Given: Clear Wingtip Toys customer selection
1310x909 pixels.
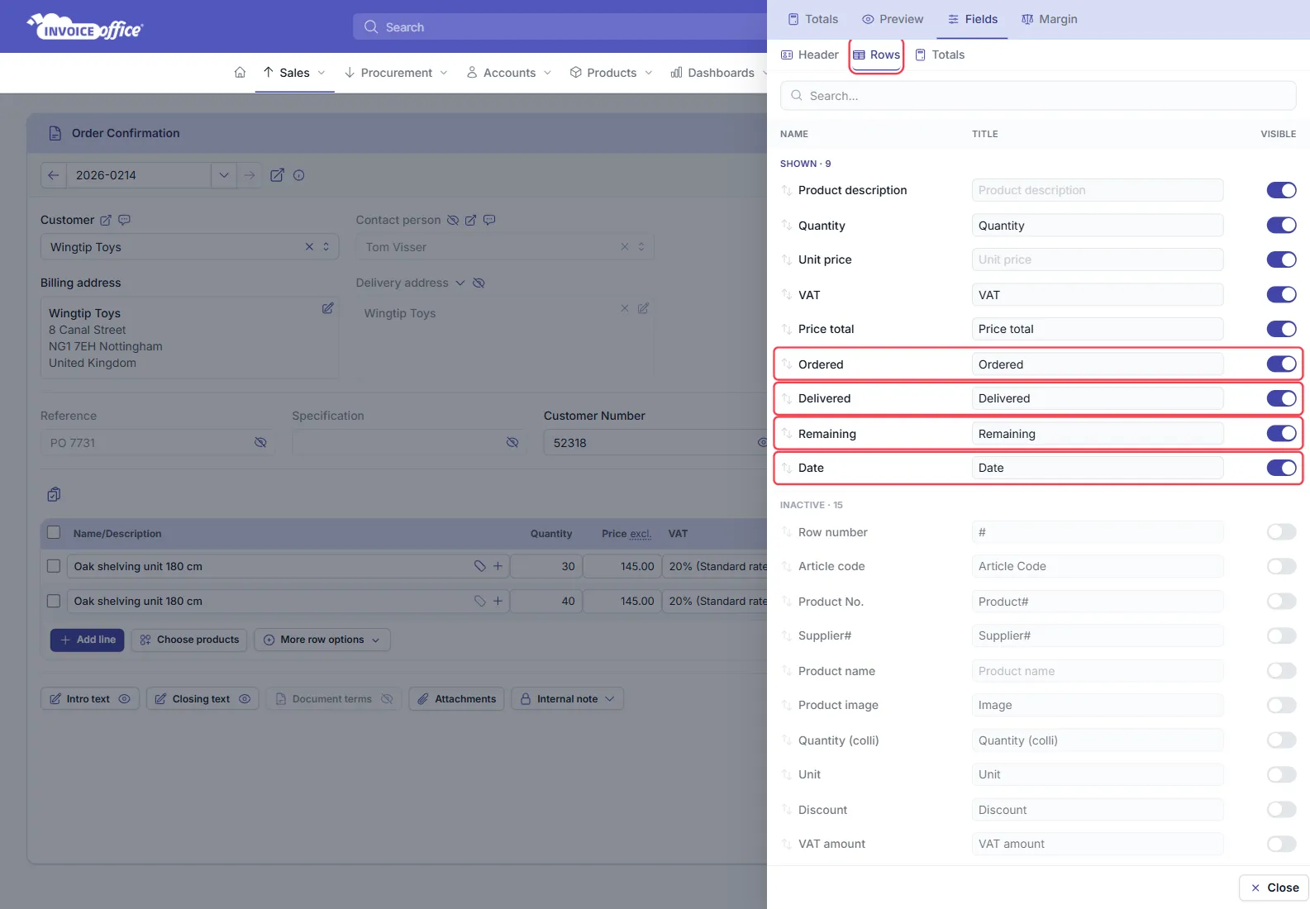Looking at the screenshot, I should [309, 247].
